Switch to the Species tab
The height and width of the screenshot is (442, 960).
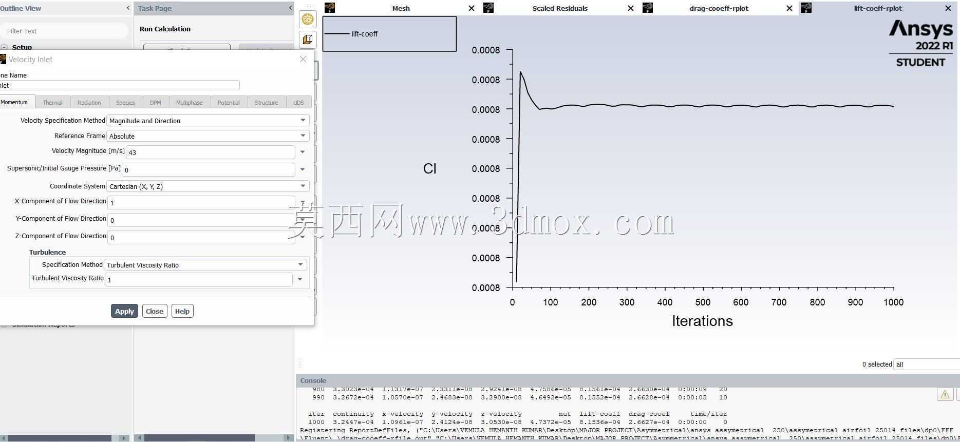coord(125,102)
